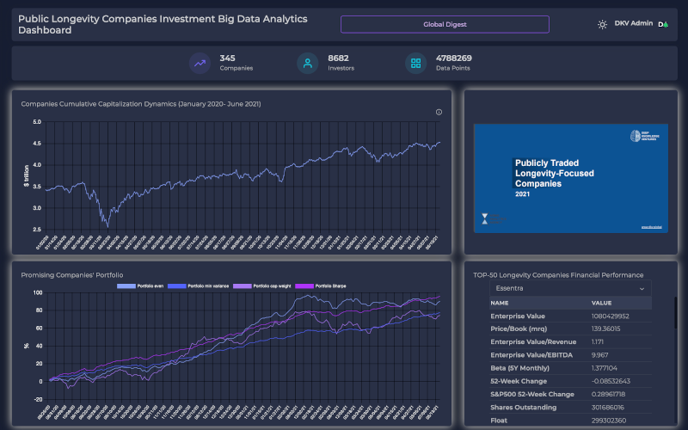Click the financial performance table scrollbar

coord(675,318)
